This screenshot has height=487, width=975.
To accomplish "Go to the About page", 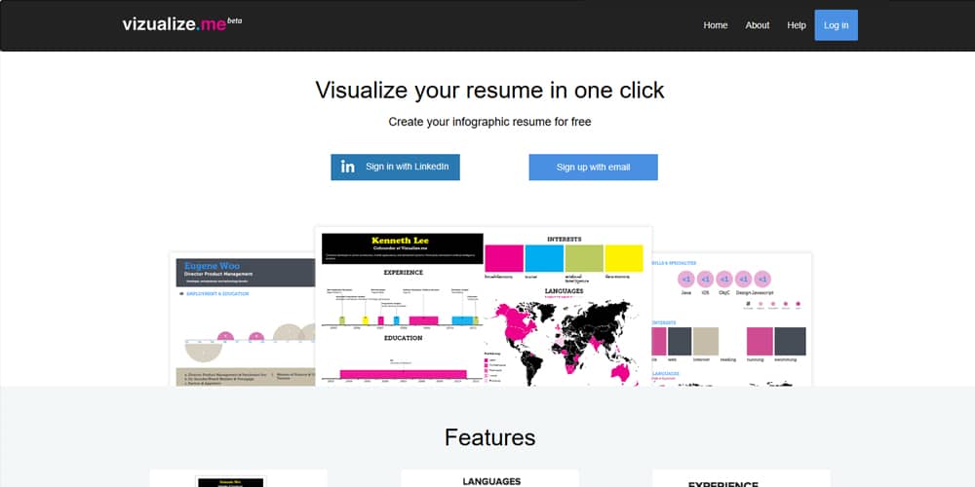I will pyautogui.click(x=758, y=25).
